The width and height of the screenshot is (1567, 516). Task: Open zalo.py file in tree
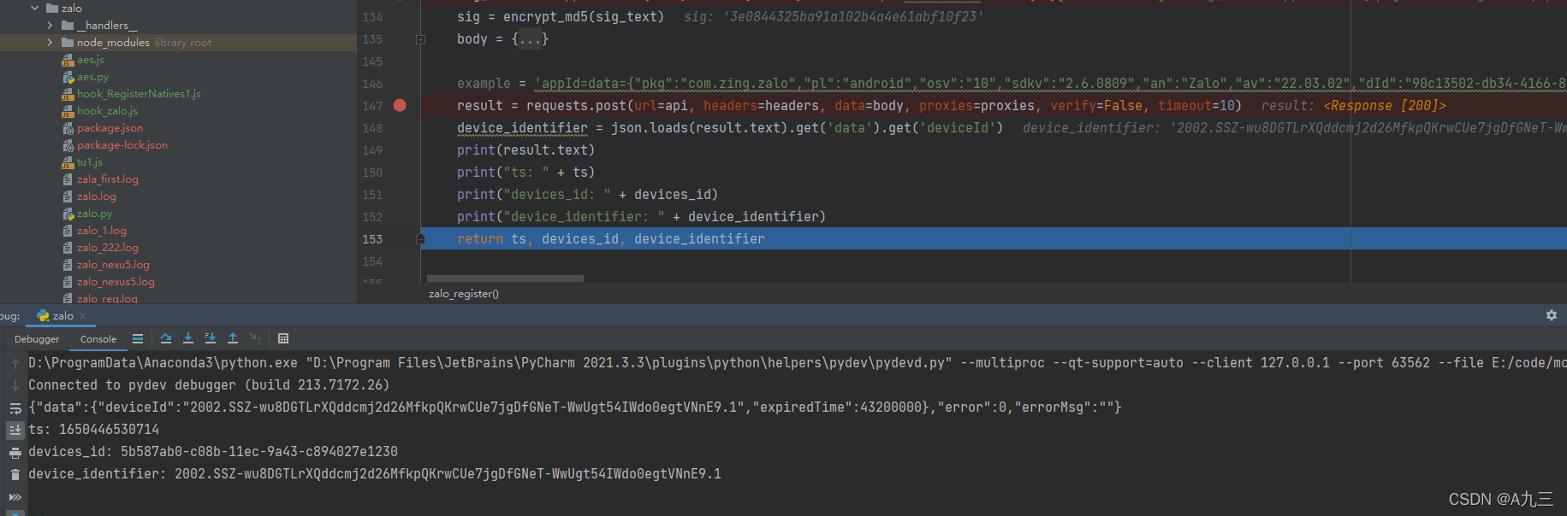pyautogui.click(x=94, y=214)
